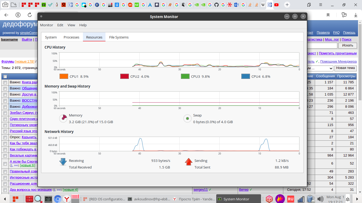Click the RU keyboard layout indicator
Viewport: 362px width, 203px height.
click(290, 199)
